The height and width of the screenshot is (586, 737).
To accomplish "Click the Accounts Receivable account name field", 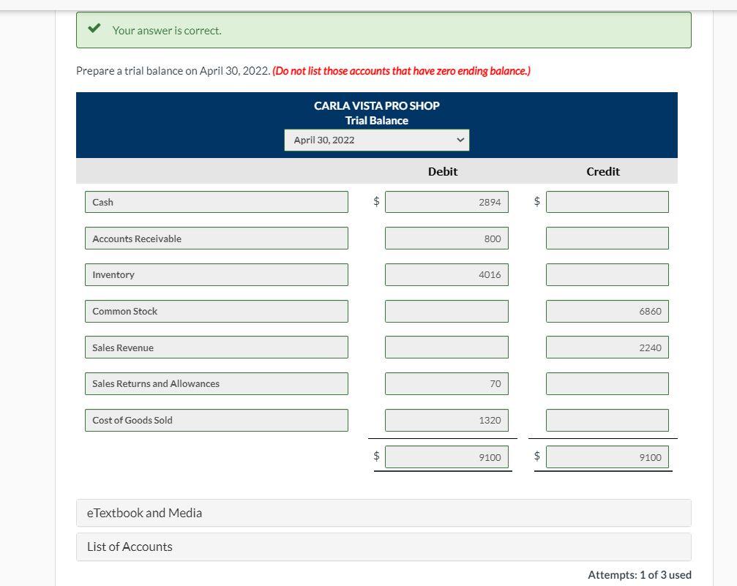I will [x=217, y=238].
